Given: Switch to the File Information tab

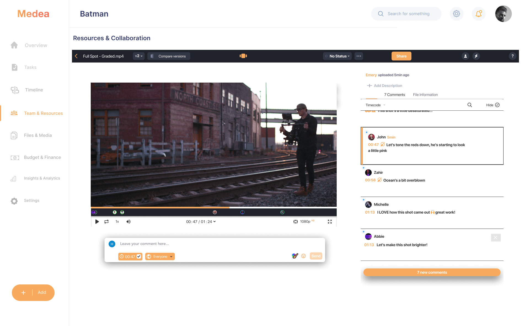Looking at the screenshot, I should pyautogui.click(x=425, y=95).
